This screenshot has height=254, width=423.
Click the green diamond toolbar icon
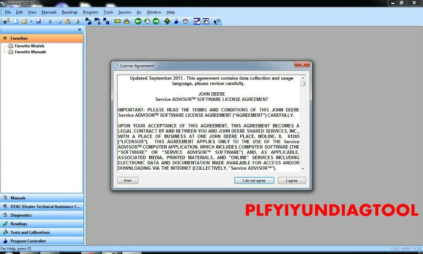[167, 21]
